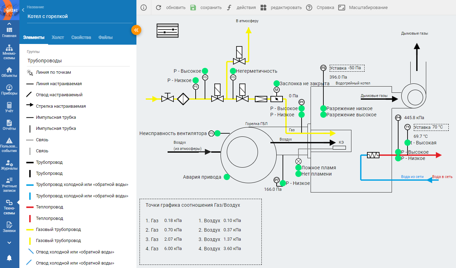Click the редактировать toolbar button
Viewport: 456px width, 268px height.
tap(281, 7)
